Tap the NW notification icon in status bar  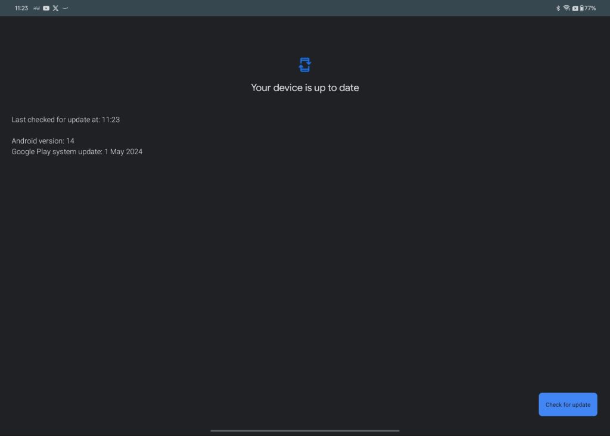(36, 8)
